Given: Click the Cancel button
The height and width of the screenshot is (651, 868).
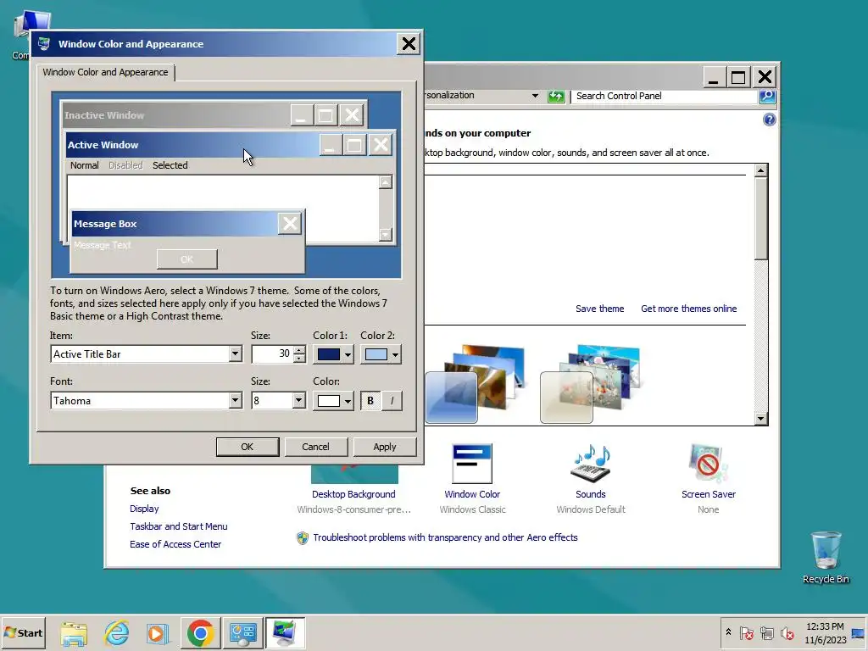Looking at the screenshot, I should (x=315, y=447).
